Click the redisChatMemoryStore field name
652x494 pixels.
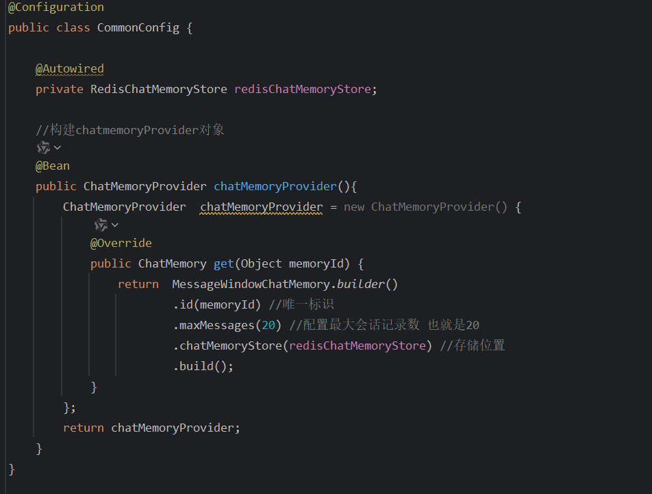tap(303, 89)
